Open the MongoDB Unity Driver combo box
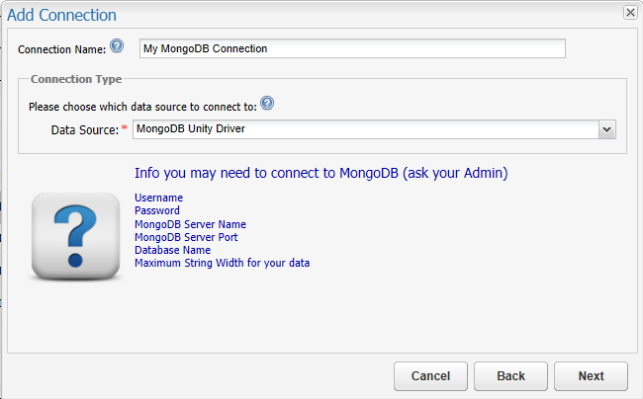This screenshot has width=643, height=399. tap(364, 129)
